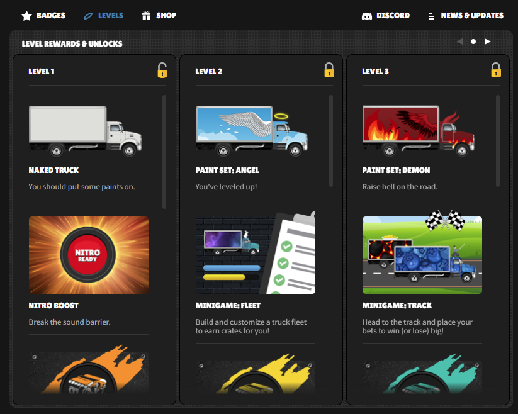Click the News & Updates list icon
Screen dimensions: 518x414
[x=431, y=16]
